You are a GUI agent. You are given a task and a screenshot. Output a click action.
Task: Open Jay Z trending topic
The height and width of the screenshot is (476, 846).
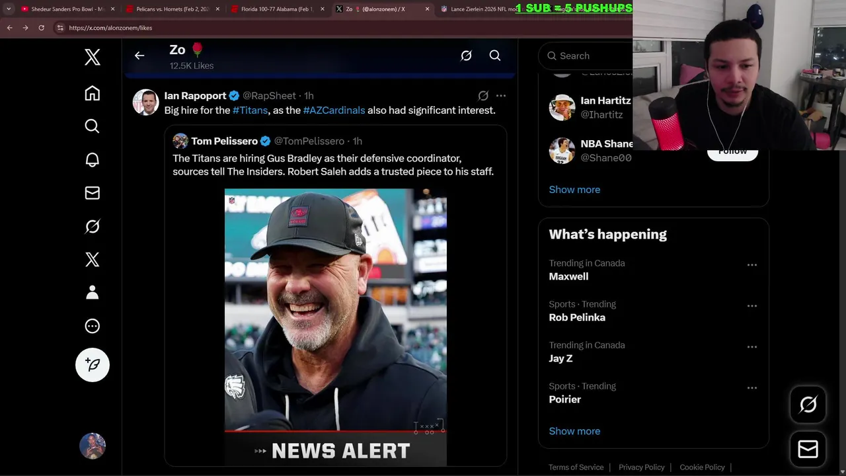point(560,358)
